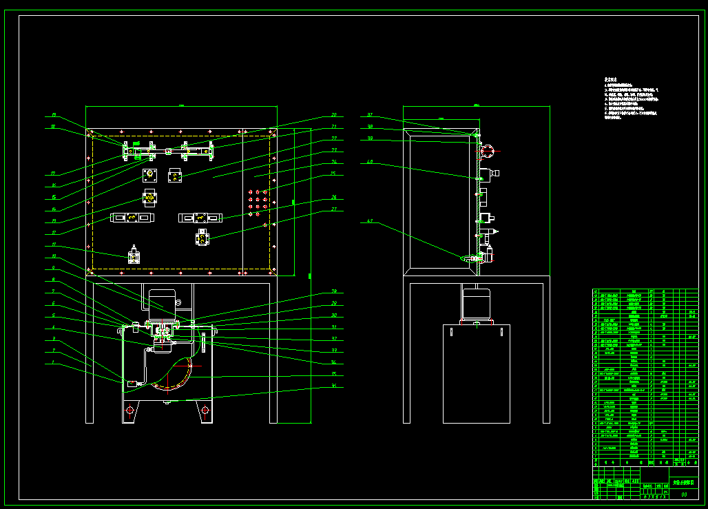Click callout number 36 label
The width and height of the screenshot is (708, 509).
click(x=334, y=386)
